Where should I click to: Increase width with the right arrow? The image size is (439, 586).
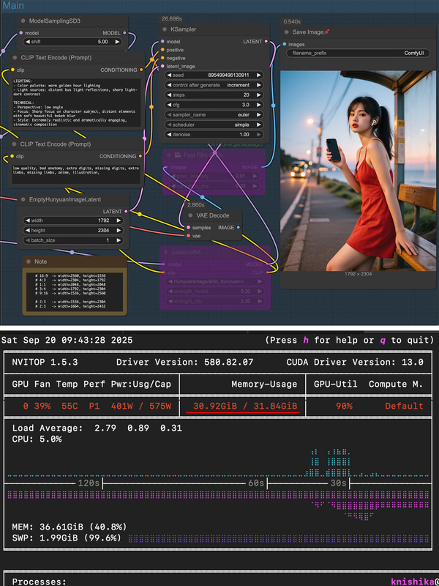point(119,220)
